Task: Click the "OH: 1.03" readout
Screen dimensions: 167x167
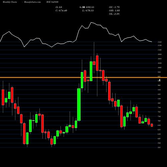Action: [x=114, y=10]
